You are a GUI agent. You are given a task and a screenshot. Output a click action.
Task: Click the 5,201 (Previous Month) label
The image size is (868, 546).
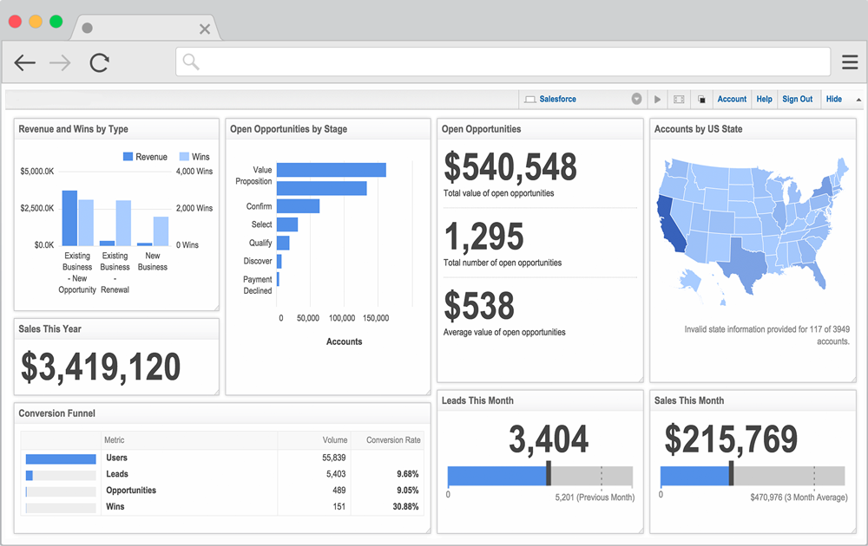tap(595, 497)
